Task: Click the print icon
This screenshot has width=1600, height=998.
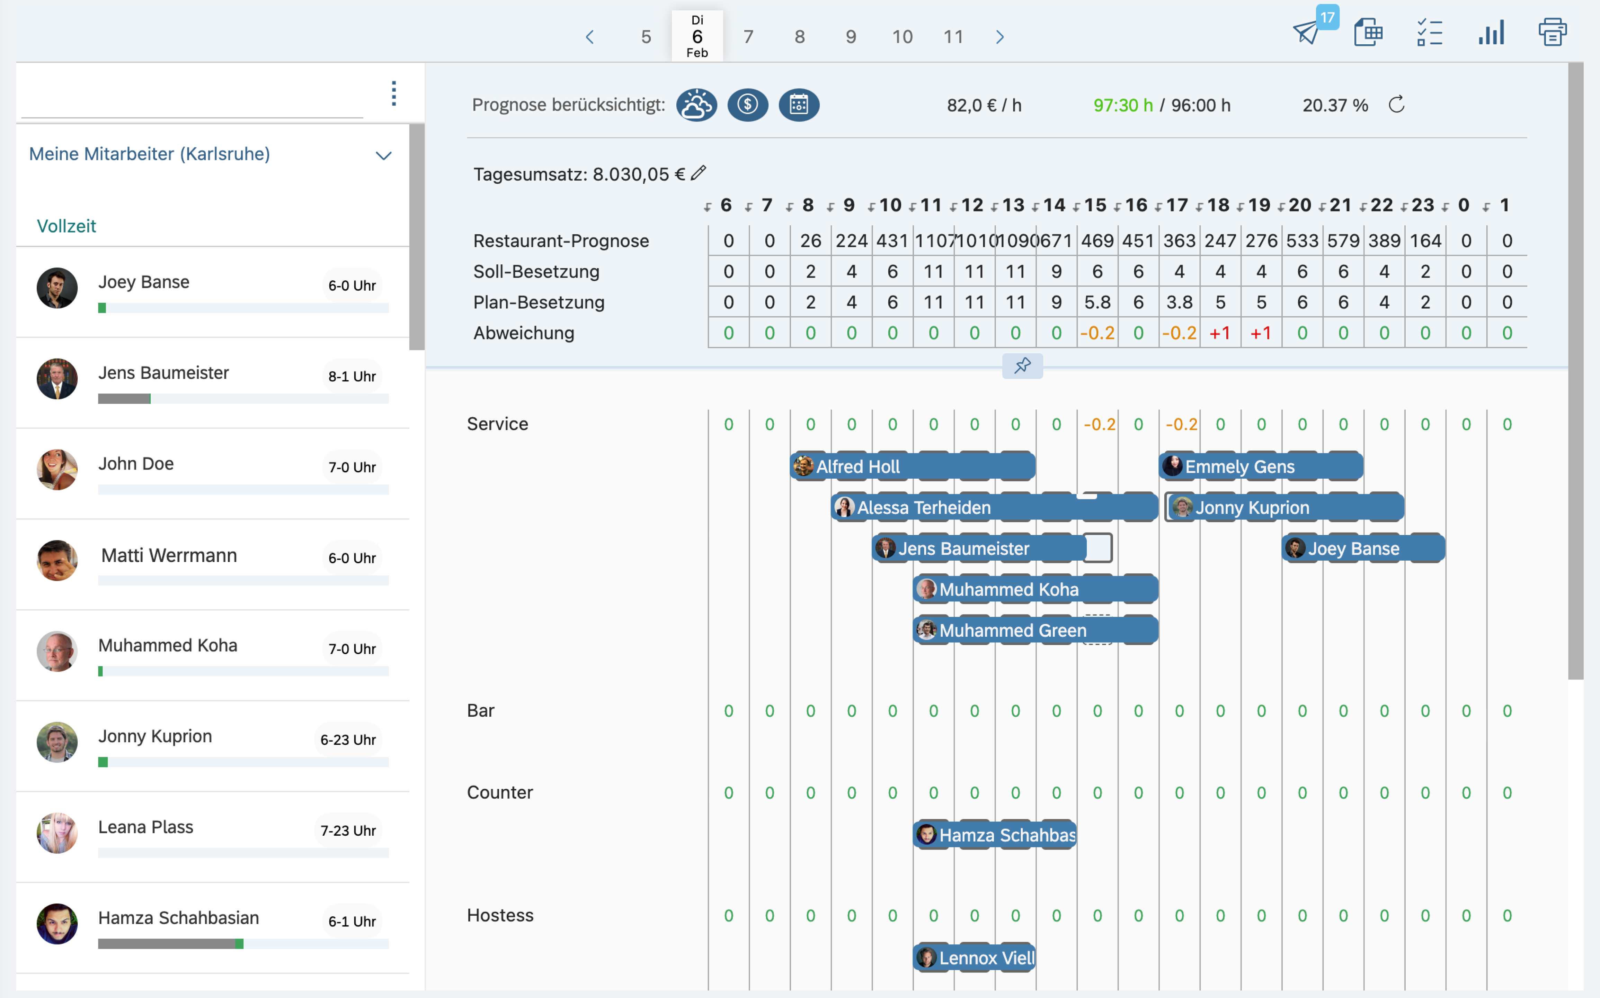Action: [x=1552, y=32]
